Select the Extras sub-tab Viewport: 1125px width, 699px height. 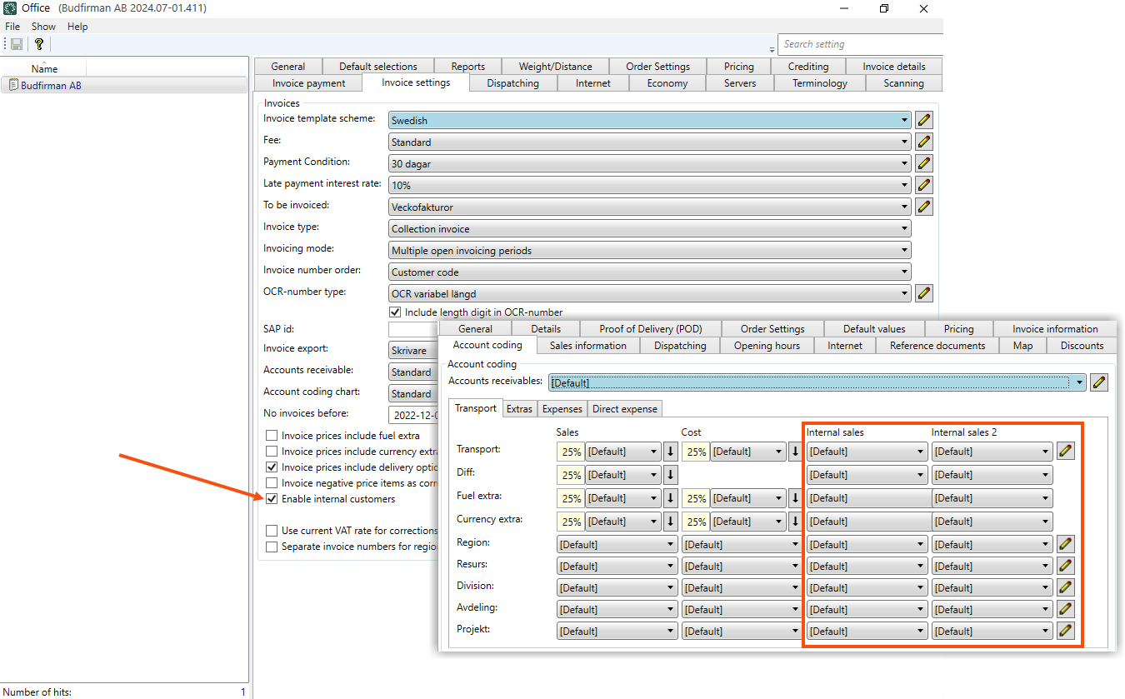[x=519, y=408]
